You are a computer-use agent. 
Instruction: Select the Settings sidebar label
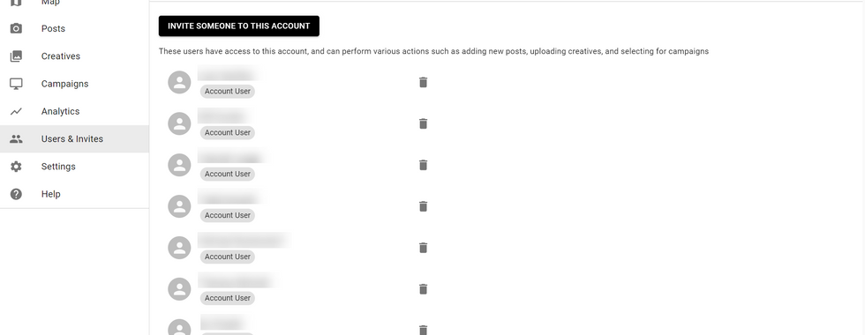click(x=58, y=167)
